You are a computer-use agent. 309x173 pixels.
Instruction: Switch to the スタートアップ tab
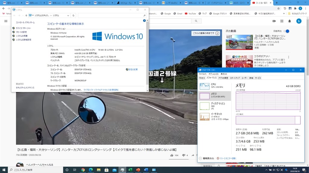235,78
